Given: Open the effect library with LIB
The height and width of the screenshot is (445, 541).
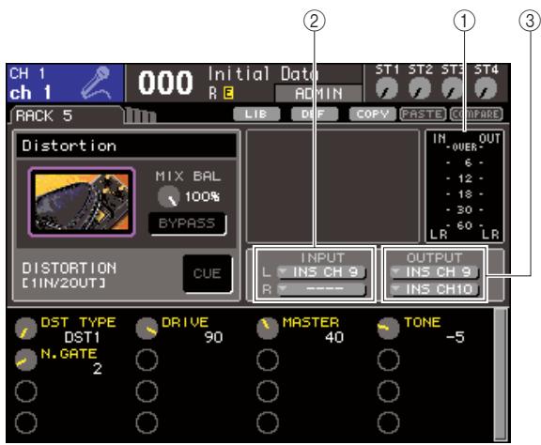Looking at the screenshot, I should (x=256, y=115).
